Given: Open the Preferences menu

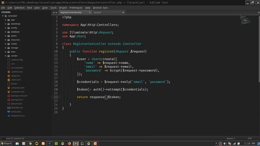Looking at the screenshot, I should point(76,8).
